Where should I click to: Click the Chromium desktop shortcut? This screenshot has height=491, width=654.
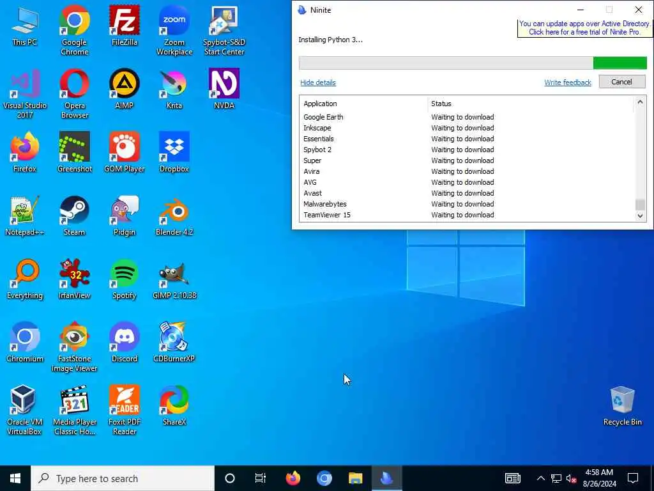25,343
